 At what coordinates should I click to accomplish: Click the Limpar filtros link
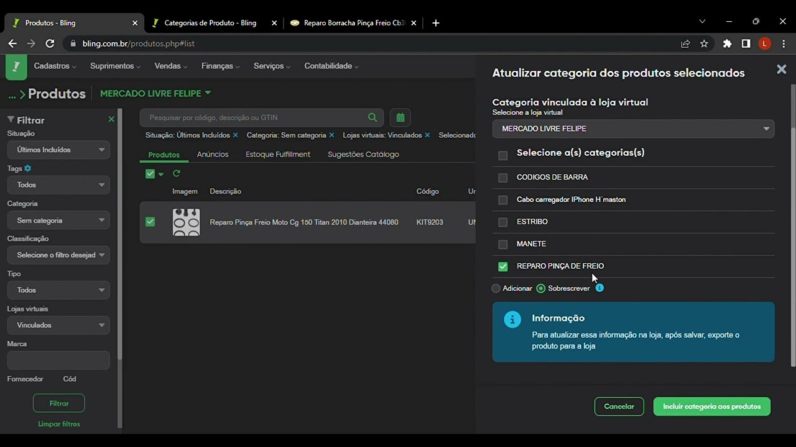tap(59, 424)
